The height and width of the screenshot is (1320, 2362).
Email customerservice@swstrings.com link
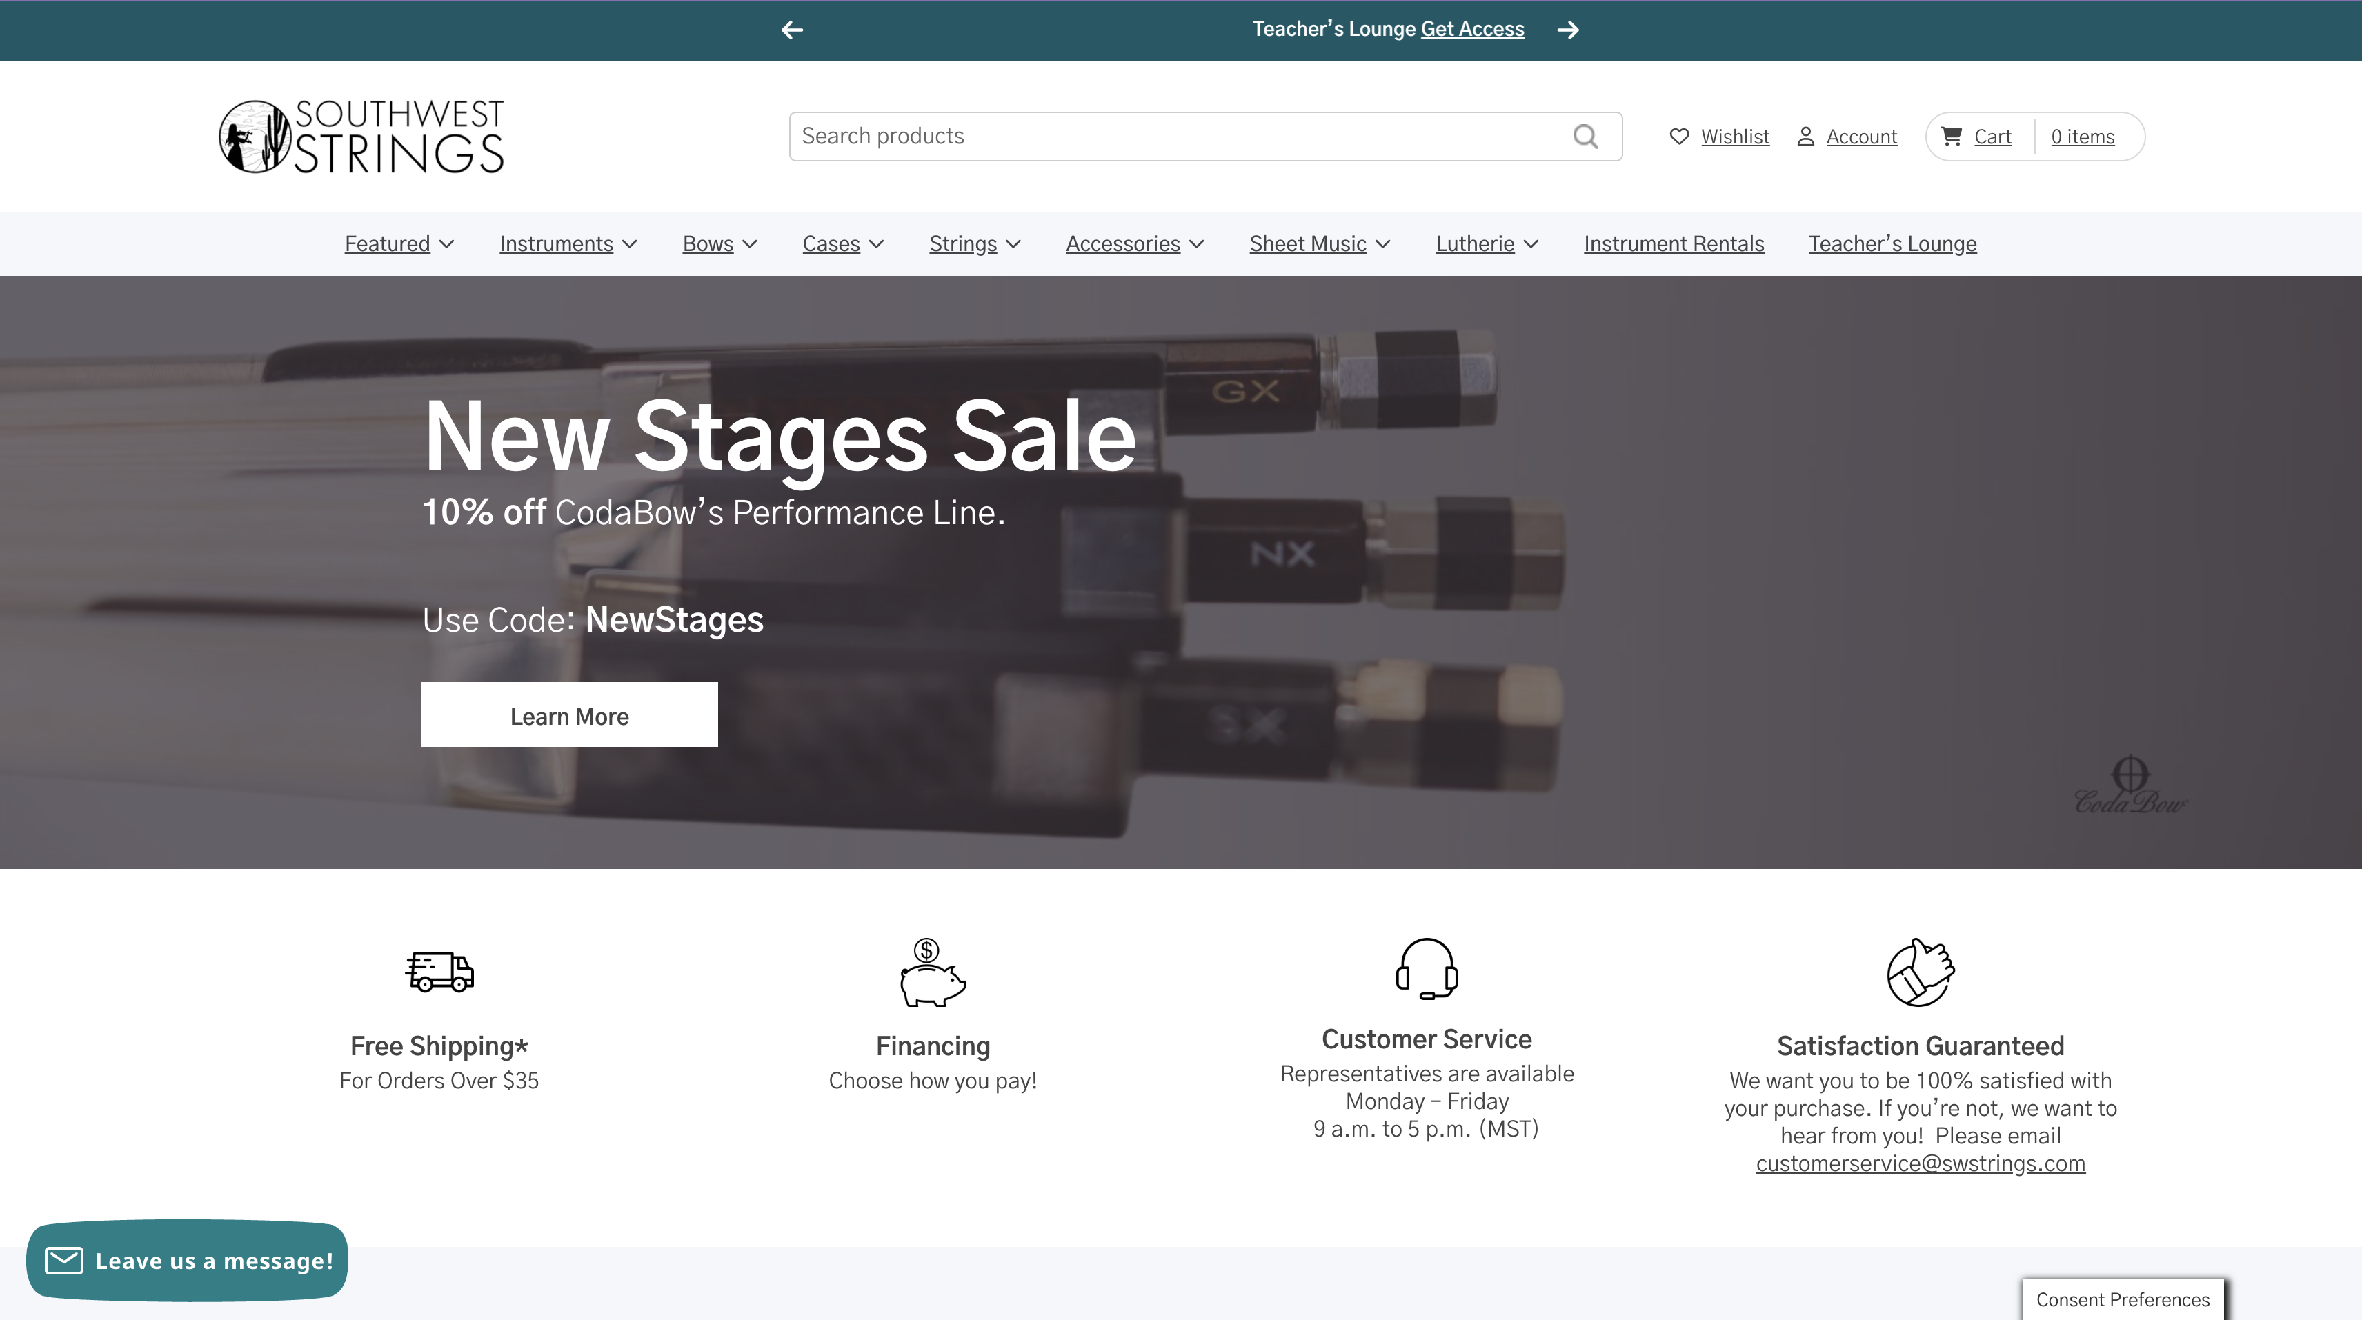pyautogui.click(x=1920, y=1163)
